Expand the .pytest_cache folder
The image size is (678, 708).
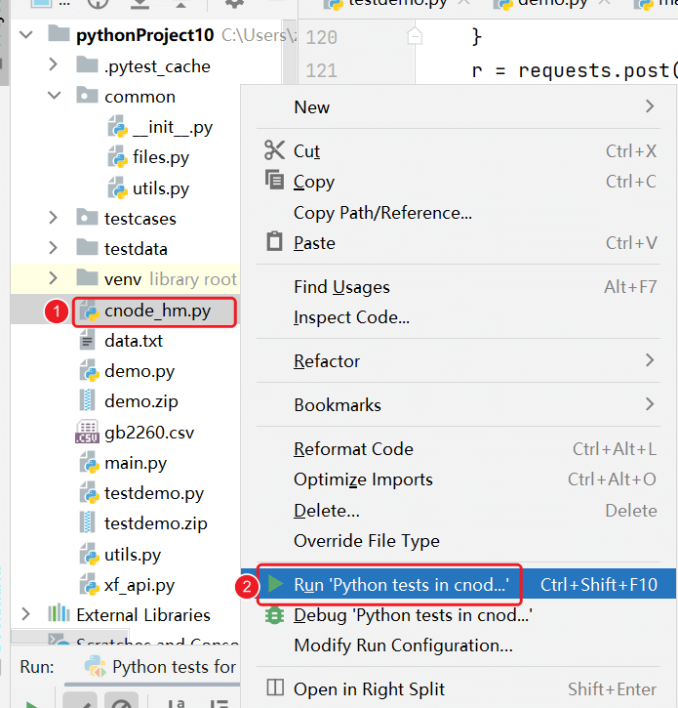[53, 64]
